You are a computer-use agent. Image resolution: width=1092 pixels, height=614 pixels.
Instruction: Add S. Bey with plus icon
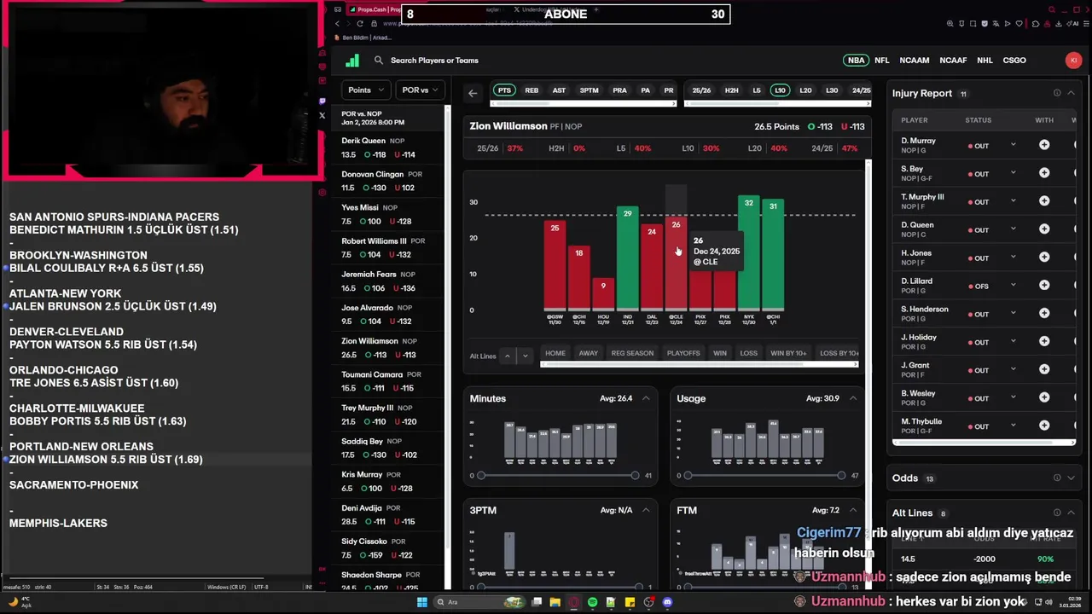click(1044, 173)
